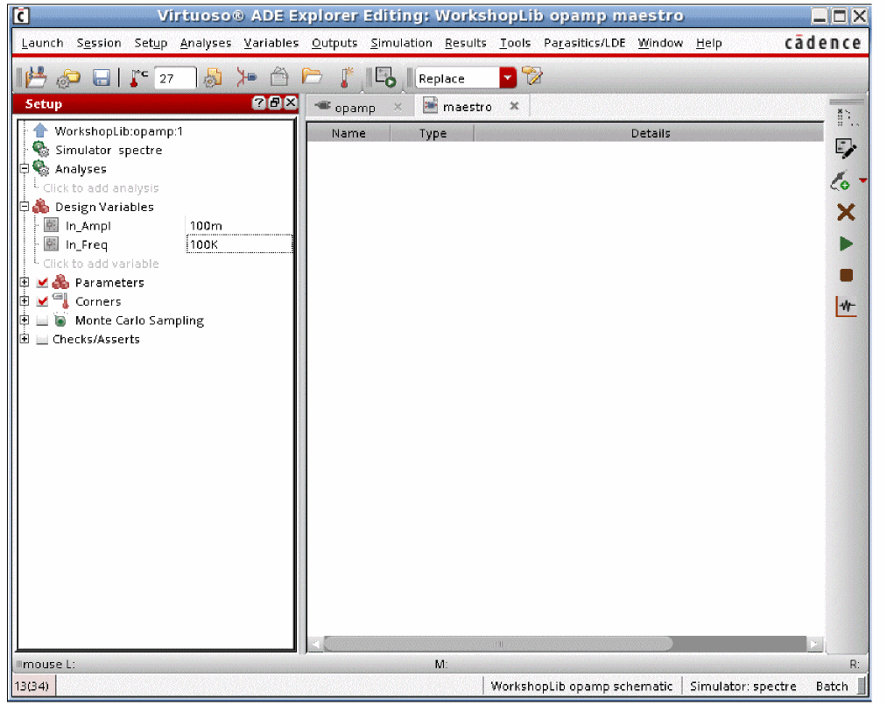887x705 pixels.
Task: Click the green Run Simulation arrow
Action: [x=846, y=244]
